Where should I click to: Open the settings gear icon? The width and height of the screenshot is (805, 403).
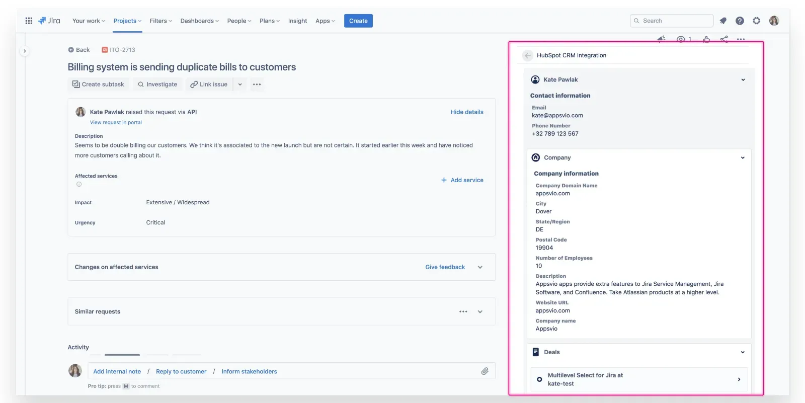pyautogui.click(x=756, y=21)
